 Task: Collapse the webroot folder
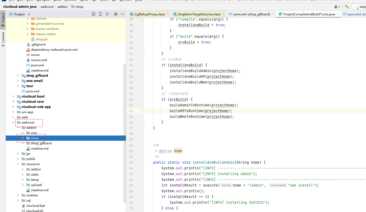point(13,123)
